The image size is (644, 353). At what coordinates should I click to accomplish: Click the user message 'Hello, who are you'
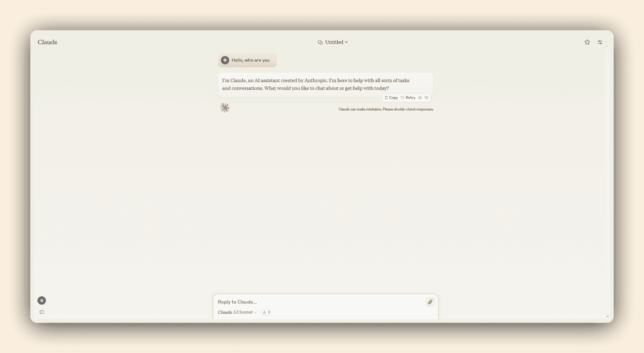[x=250, y=60]
